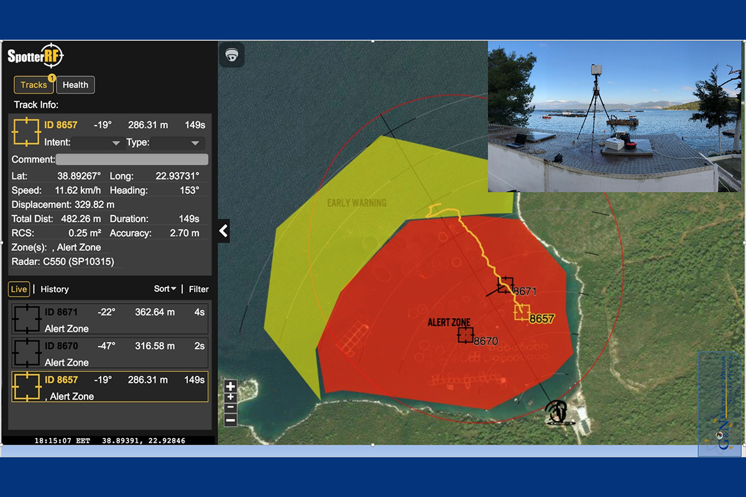Click the camera photo inset of the radar tripod

click(614, 116)
